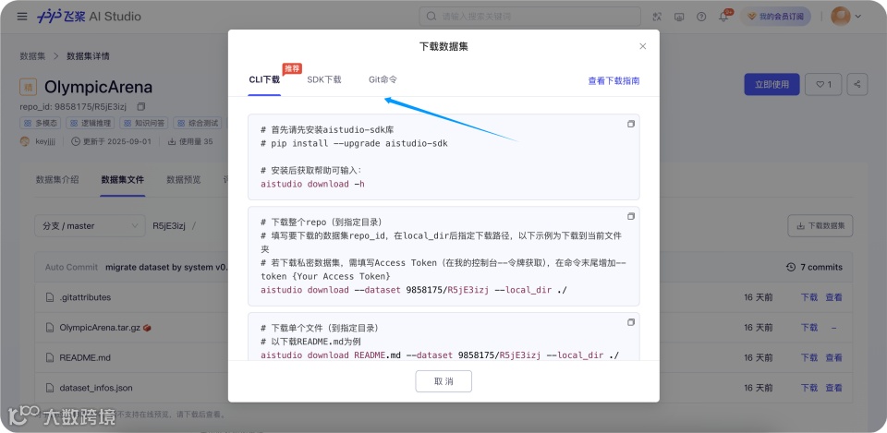
Task: Click the PaddlePaddle AI Studio logo
Action: point(89,17)
